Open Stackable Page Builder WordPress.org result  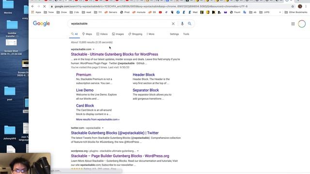pyautogui.click(x=120, y=156)
